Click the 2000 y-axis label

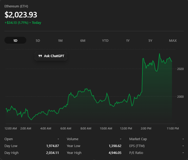coord(180,97)
